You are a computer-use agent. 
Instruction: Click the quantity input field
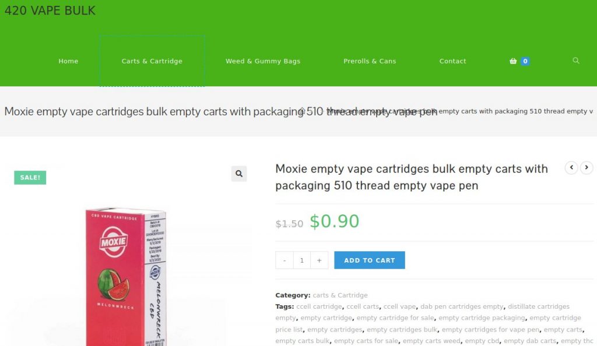(x=302, y=260)
